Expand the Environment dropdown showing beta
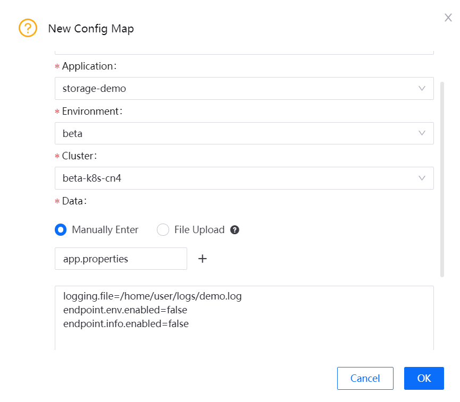460x402 pixels. [244, 133]
